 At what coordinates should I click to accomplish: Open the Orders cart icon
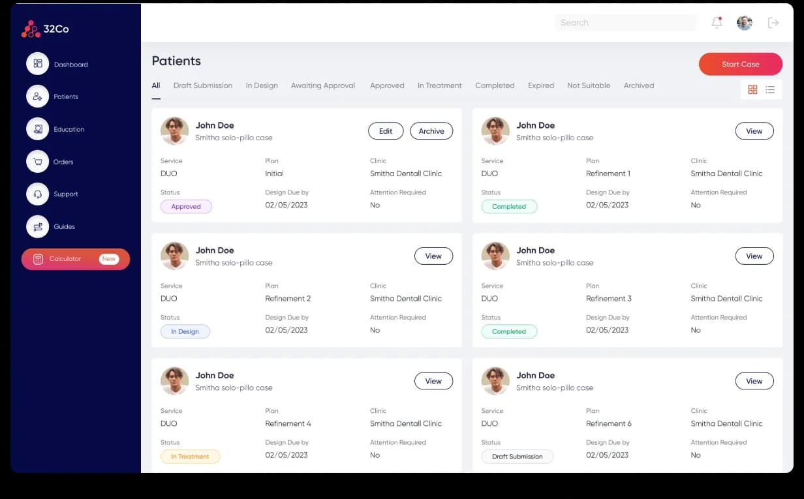(x=38, y=161)
